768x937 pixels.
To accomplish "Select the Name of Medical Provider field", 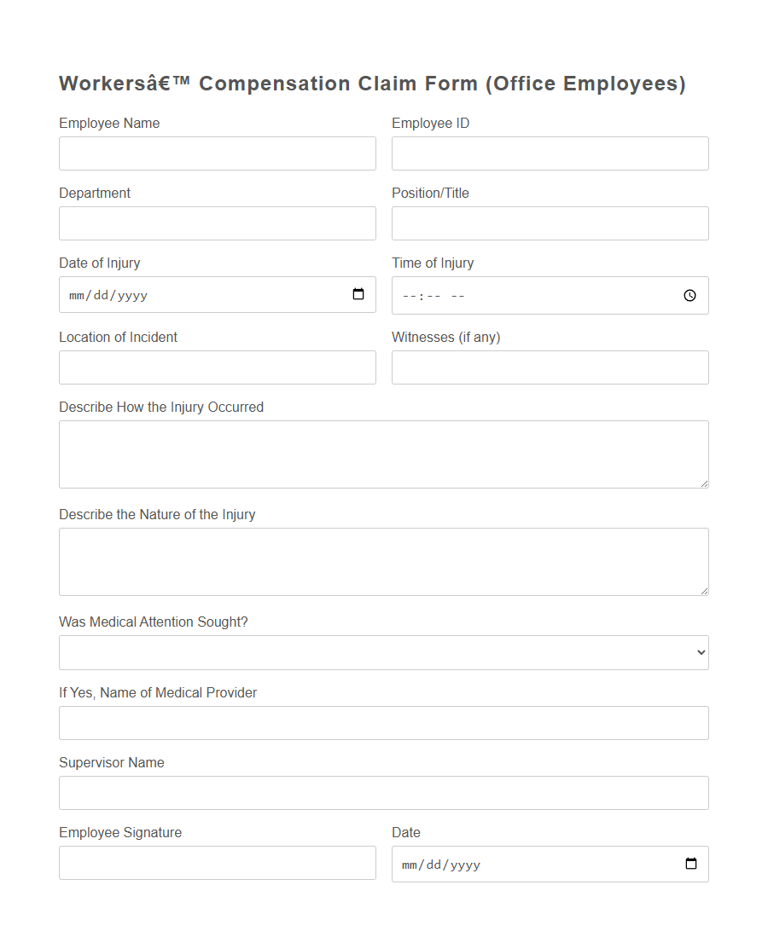I will click(x=383, y=722).
